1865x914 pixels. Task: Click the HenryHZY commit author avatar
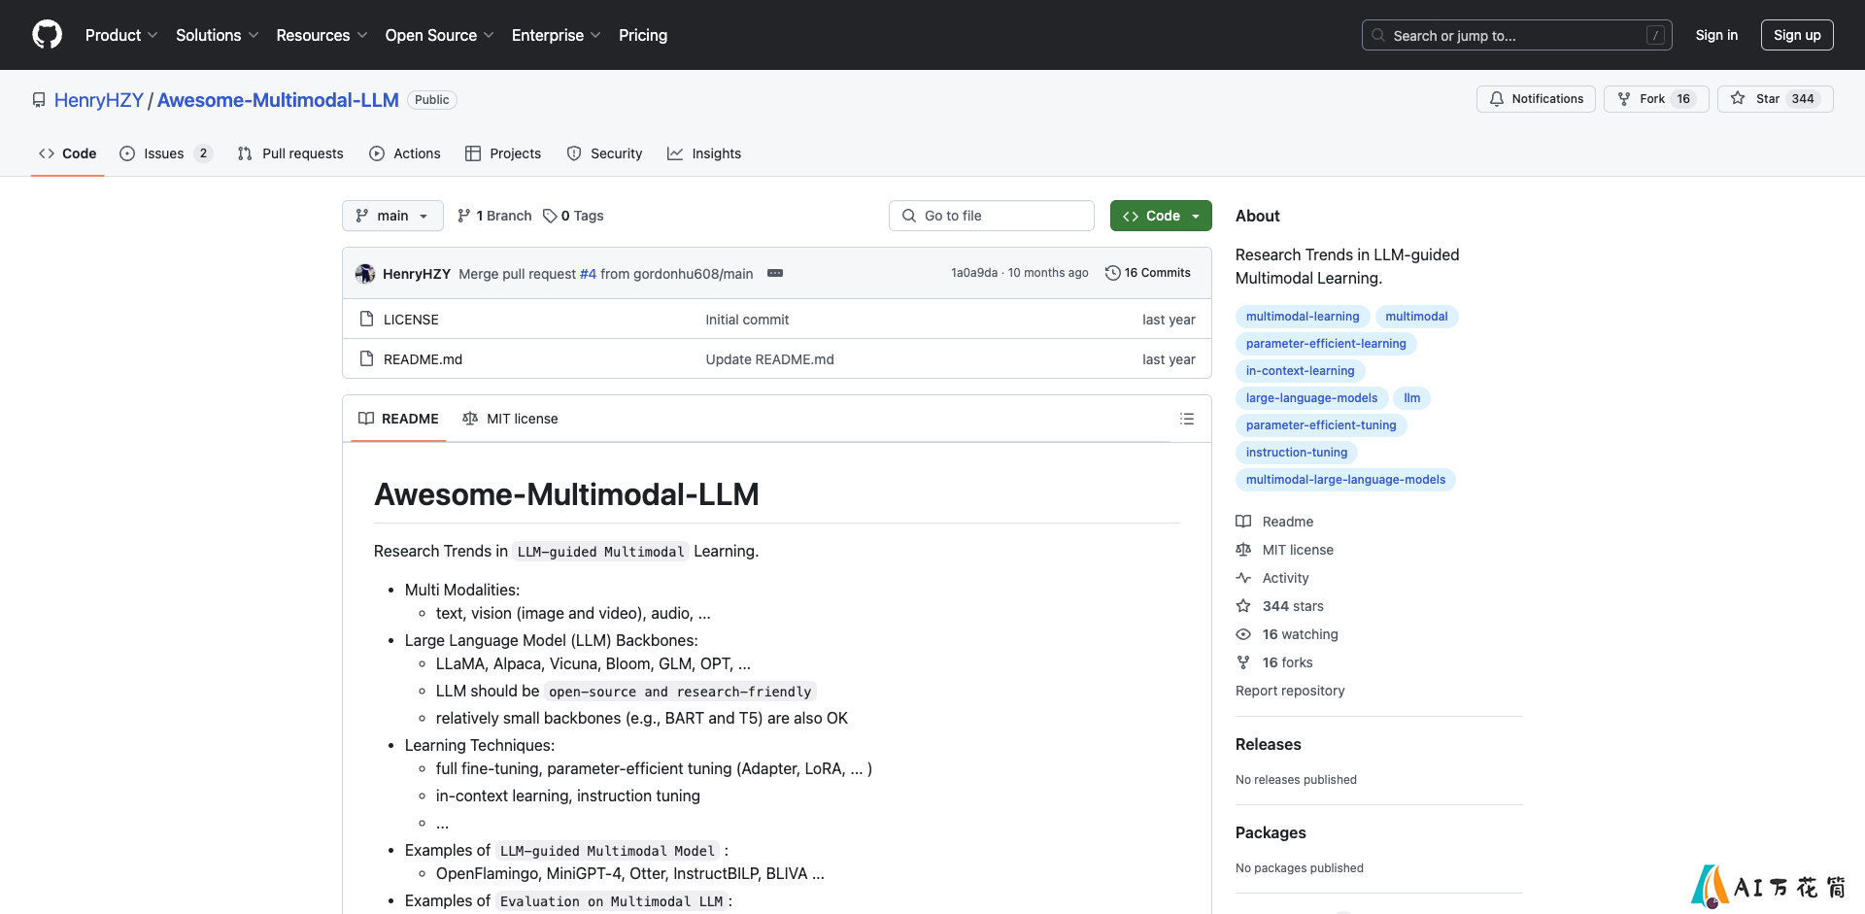[365, 274]
